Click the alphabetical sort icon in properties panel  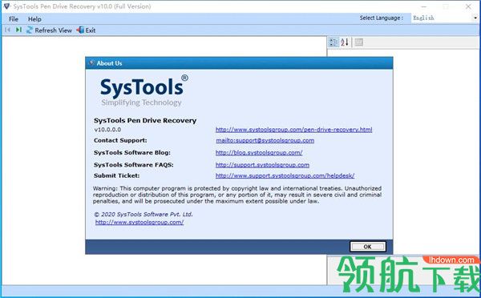coord(345,42)
